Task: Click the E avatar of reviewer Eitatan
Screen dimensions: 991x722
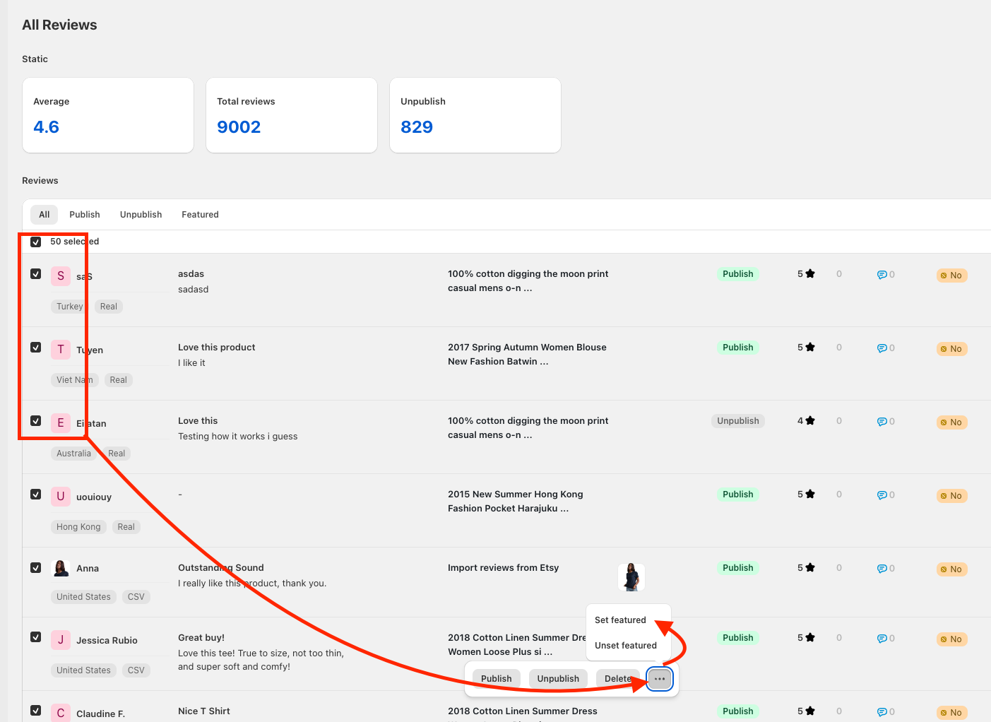Action: 61,422
